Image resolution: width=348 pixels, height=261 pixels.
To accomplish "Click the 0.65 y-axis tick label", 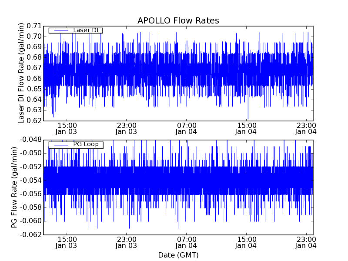I will pos(34,89).
